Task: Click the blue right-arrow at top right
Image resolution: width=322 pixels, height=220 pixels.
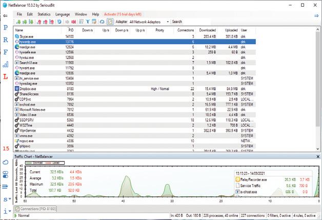Action: click(x=316, y=15)
